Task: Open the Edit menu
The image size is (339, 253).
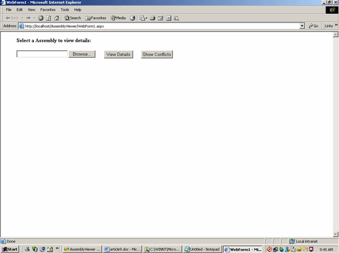Action: click(19, 9)
